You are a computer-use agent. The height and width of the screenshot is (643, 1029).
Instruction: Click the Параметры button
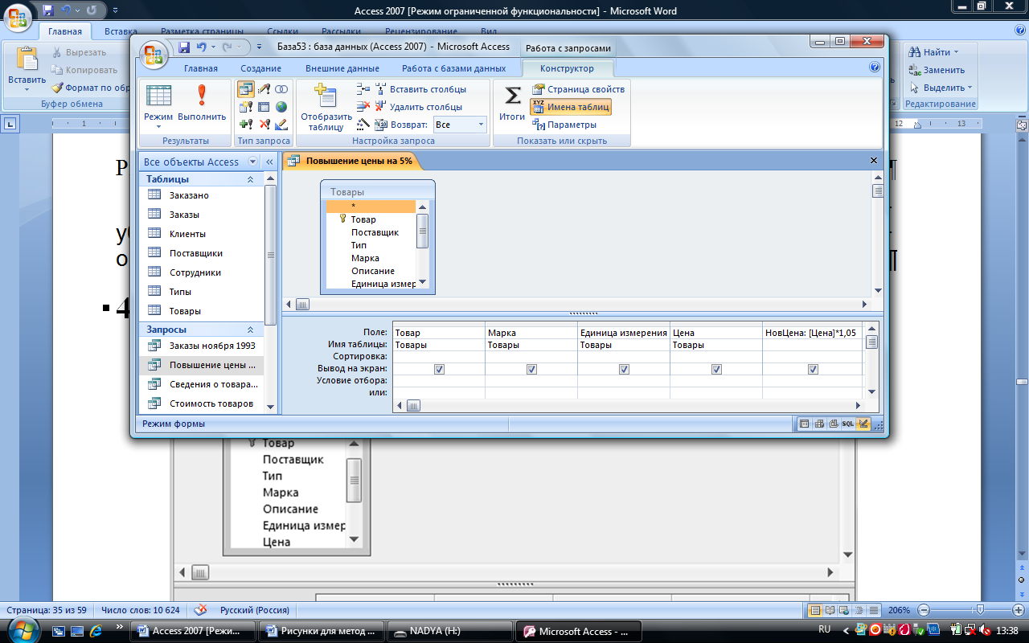[x=564, y=125]
